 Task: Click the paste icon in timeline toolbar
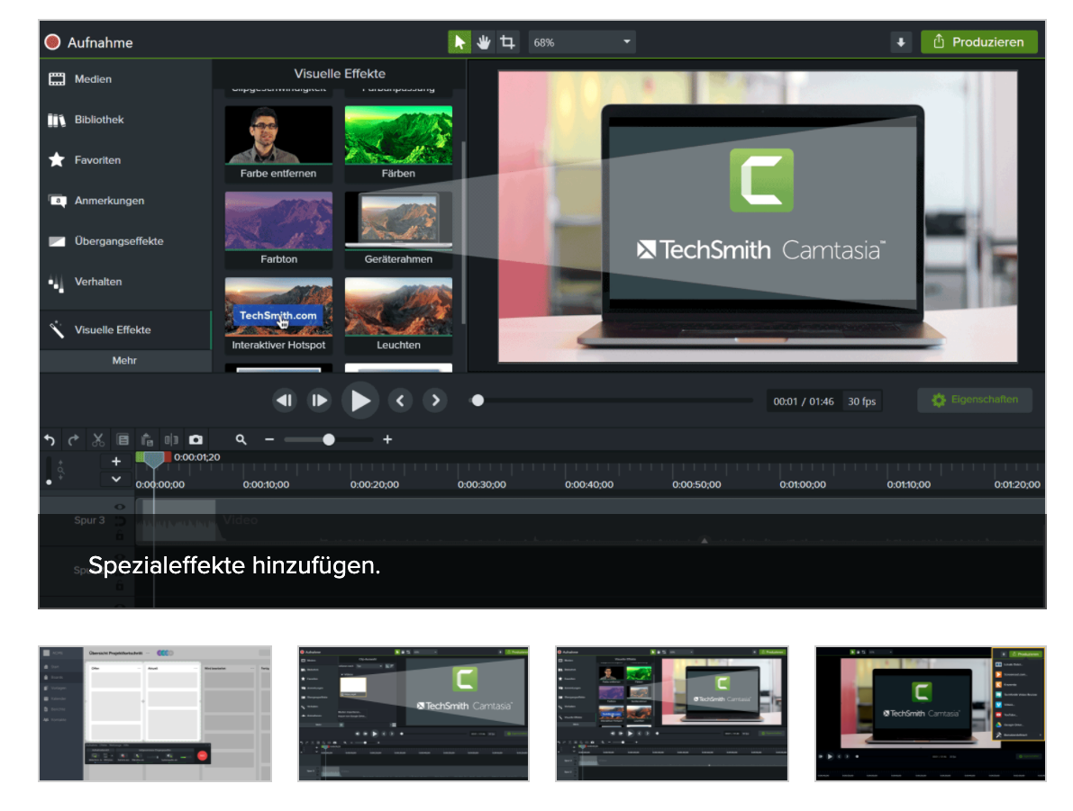[x=147, y=439]
